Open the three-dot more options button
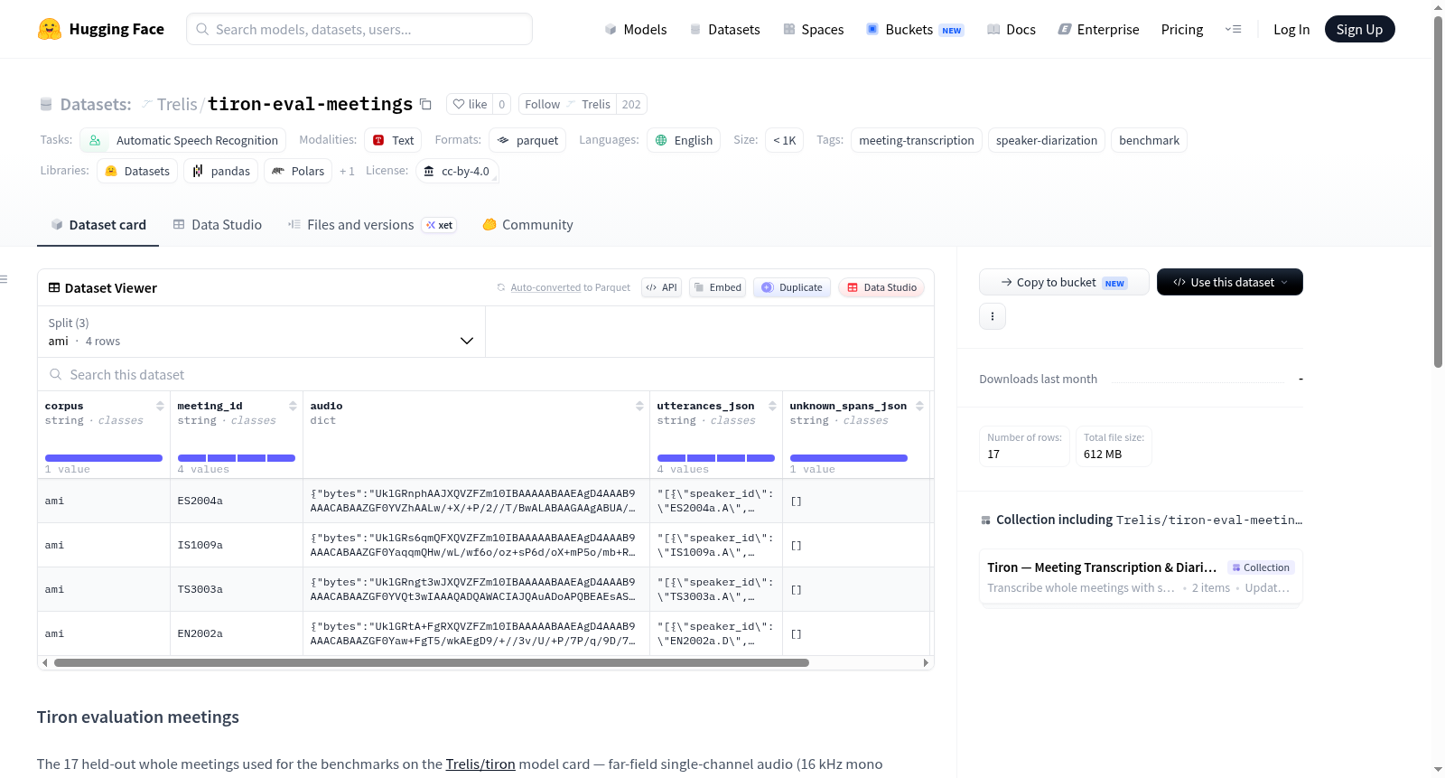The height and width of the screenshot is (778, 1445). pyautogui.click(x=993, y=316)
